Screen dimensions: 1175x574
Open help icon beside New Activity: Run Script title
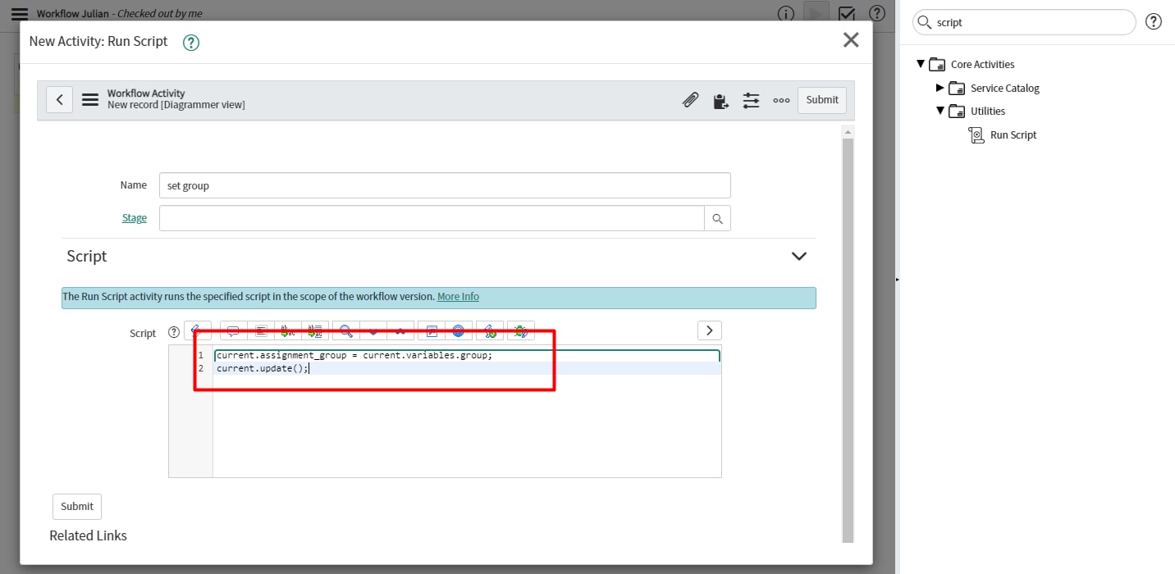click(191, 43)
